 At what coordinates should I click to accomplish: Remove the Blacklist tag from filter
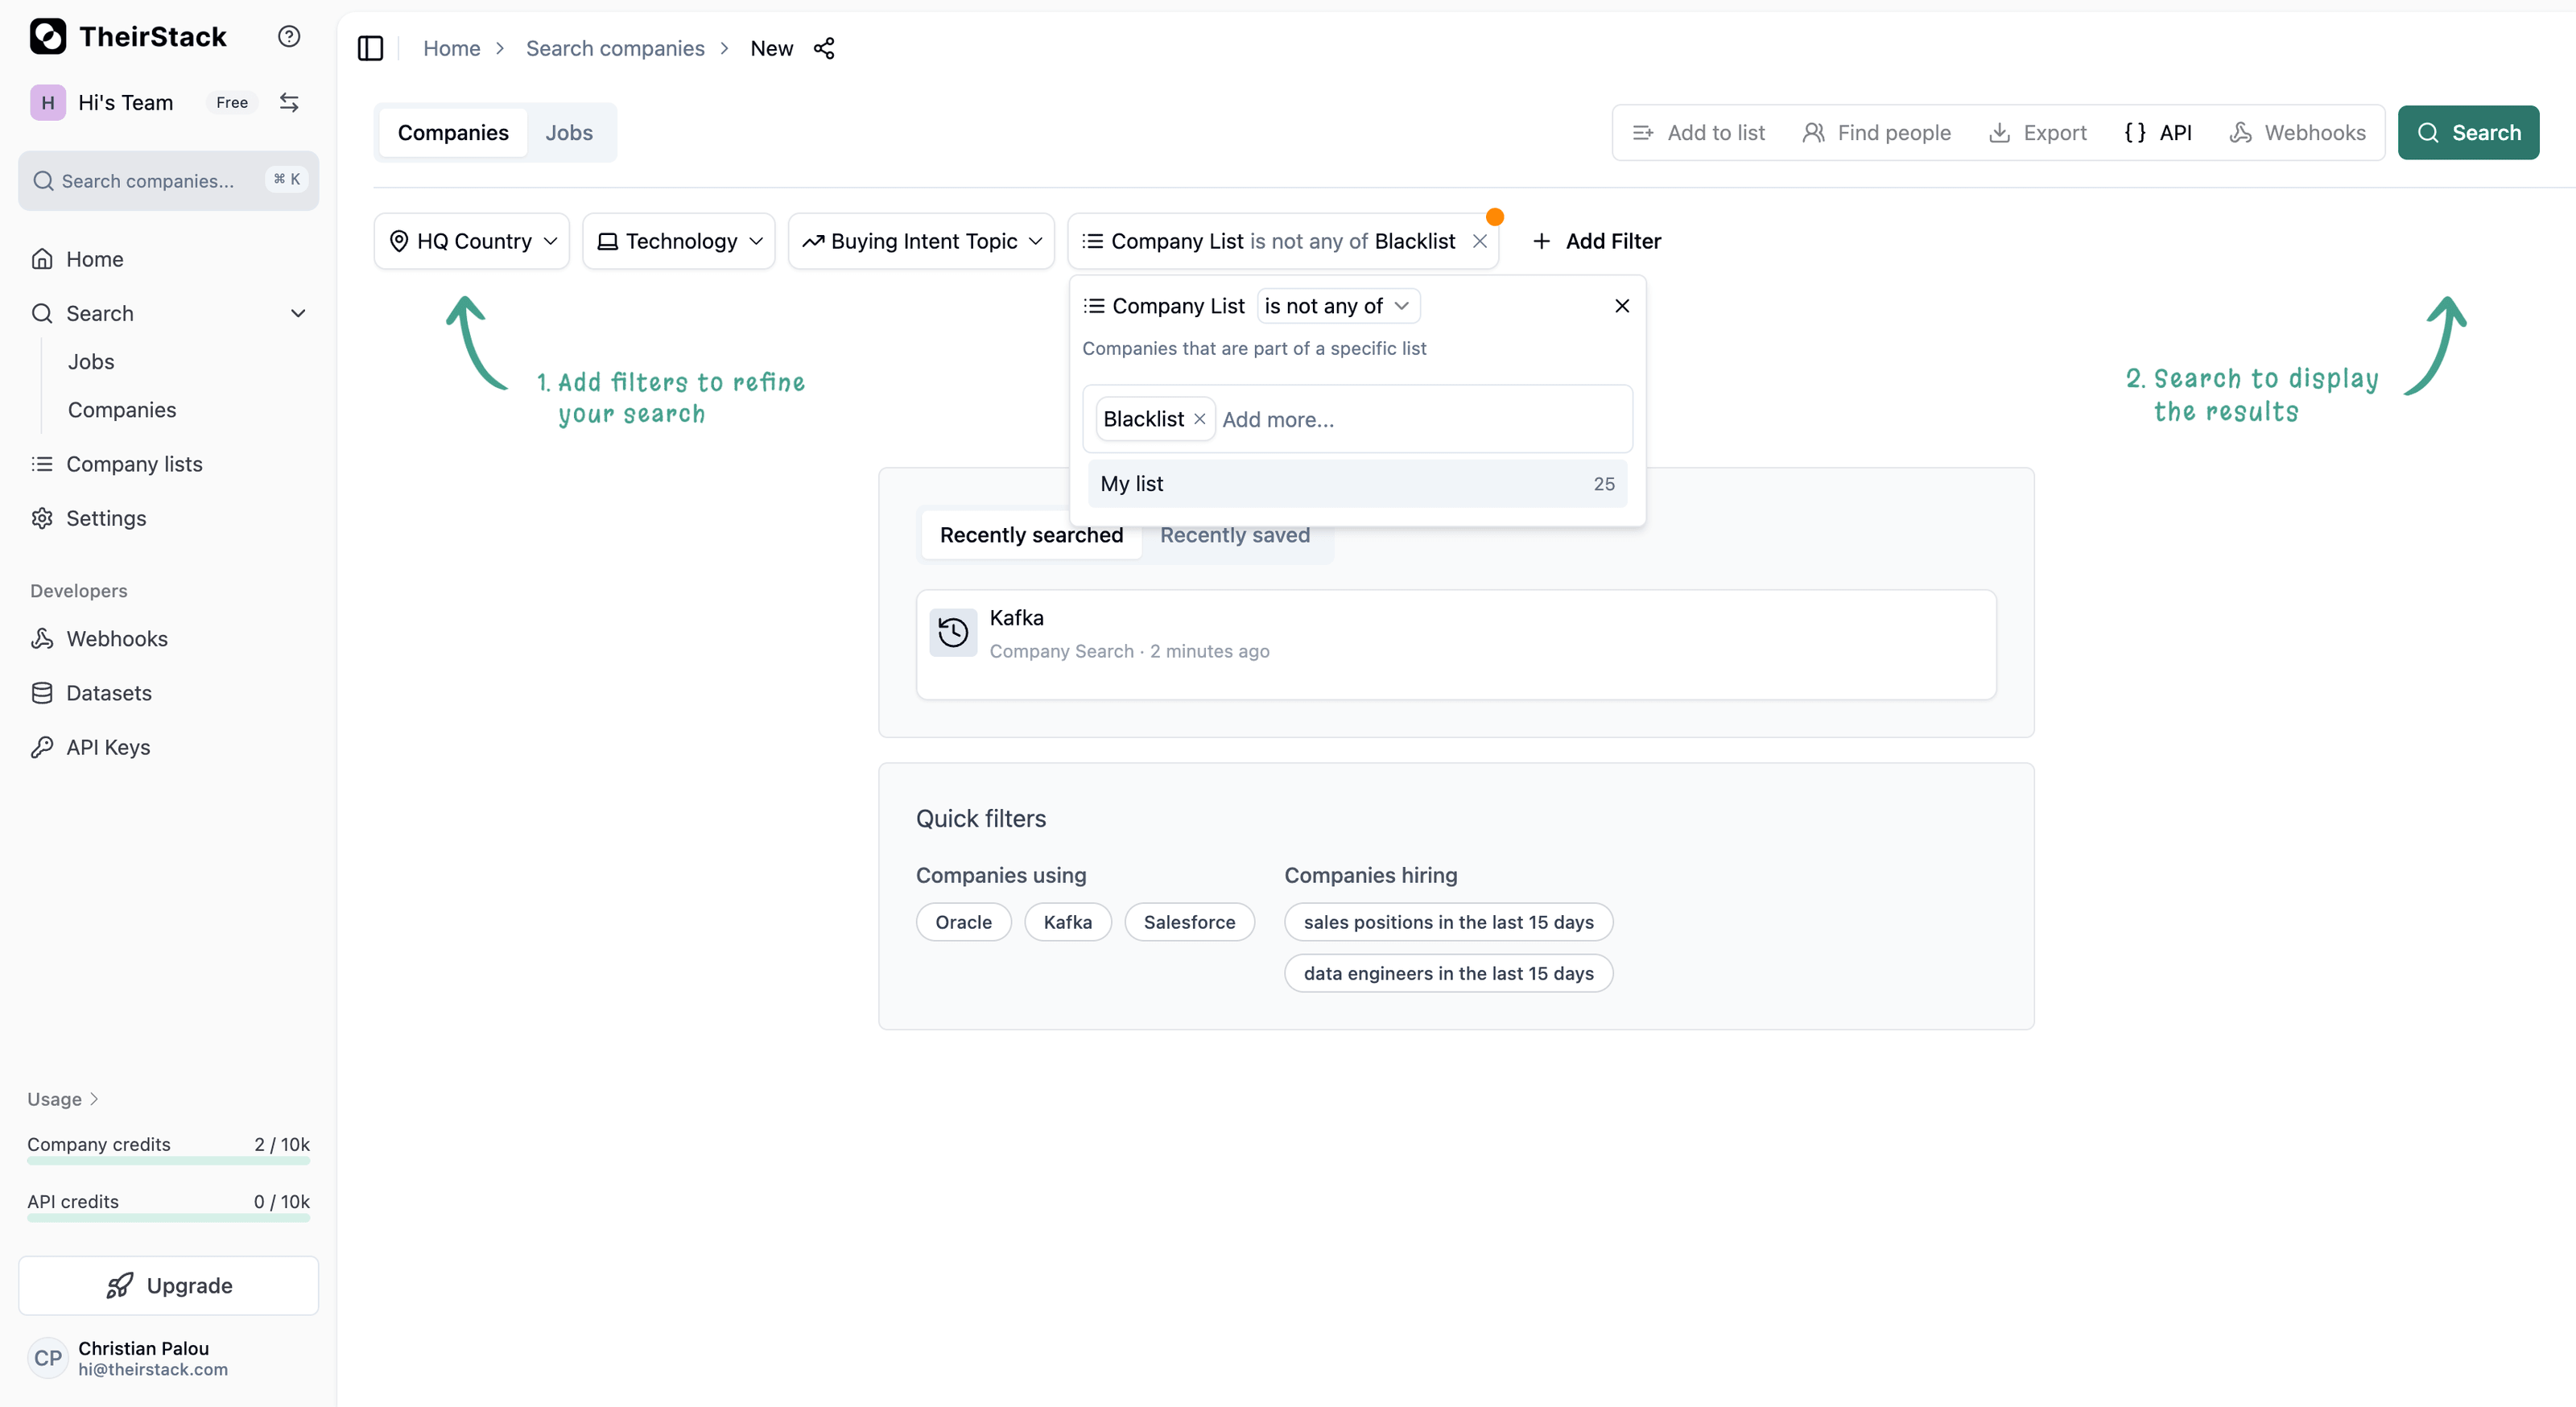tap(1199, 419)
